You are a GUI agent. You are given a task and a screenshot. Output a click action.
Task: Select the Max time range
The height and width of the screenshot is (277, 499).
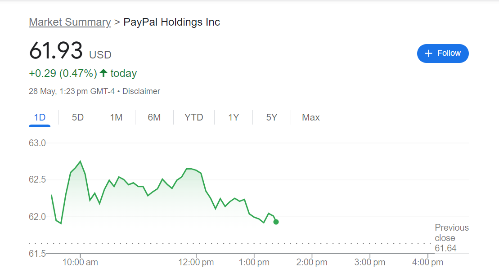point(310,117)
